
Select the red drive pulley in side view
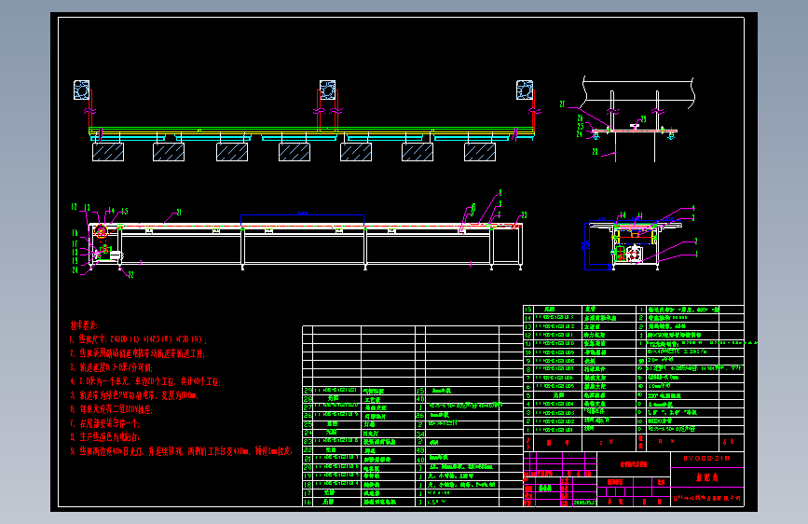point(101,231)
